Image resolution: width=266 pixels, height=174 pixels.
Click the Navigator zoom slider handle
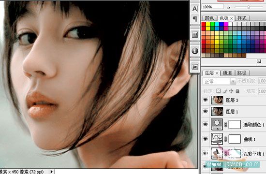[249, 7]
